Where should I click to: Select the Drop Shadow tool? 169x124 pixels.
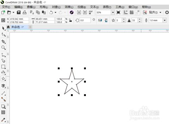(3, 106)
